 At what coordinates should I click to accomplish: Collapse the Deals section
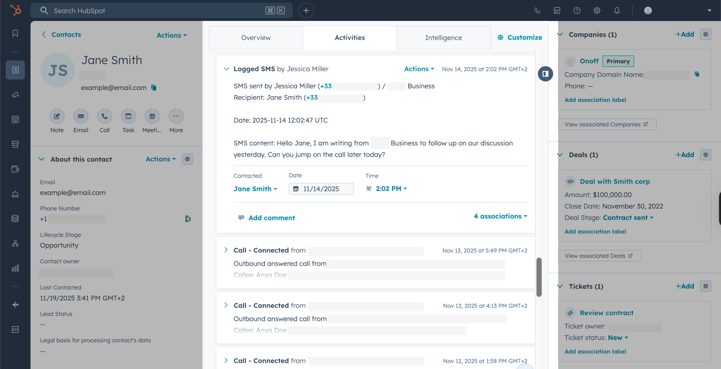pyautogui.click(x=560, y=155)
